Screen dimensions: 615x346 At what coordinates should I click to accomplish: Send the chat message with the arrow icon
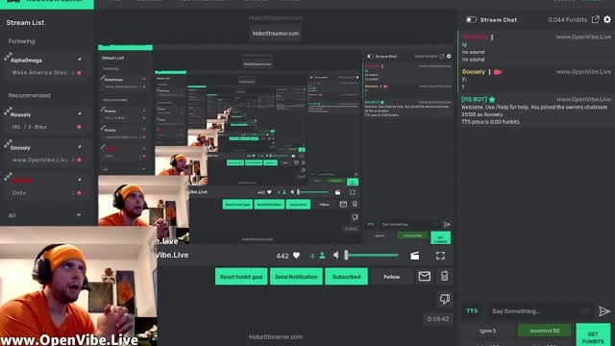pyautogui.click(x=604, y=311)
